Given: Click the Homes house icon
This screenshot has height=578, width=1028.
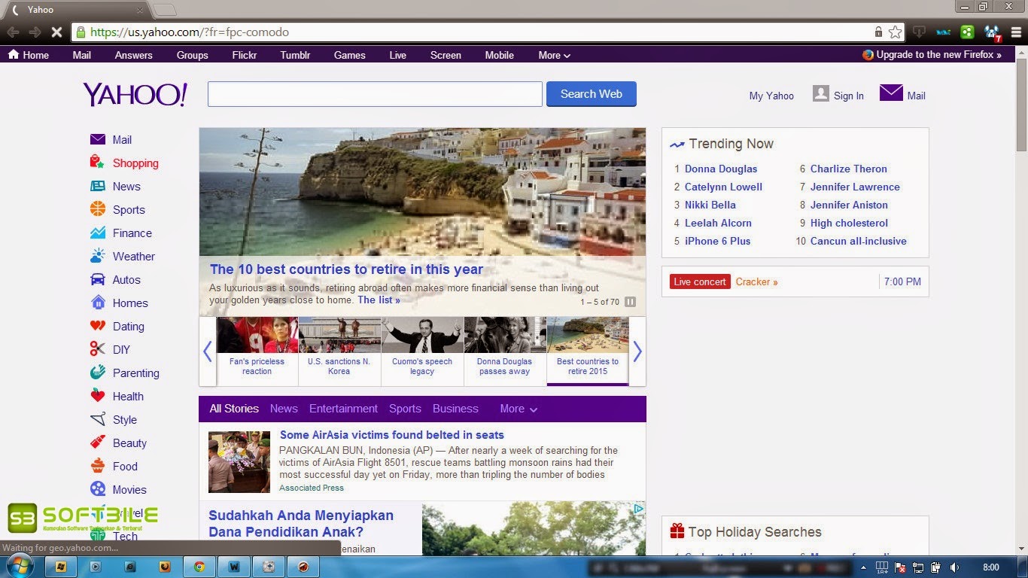Looking at the screenshot, I should point(98,303).
